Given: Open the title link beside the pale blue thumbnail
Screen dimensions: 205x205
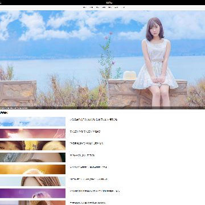Looking at the screenshot, I should coord(89,179).
